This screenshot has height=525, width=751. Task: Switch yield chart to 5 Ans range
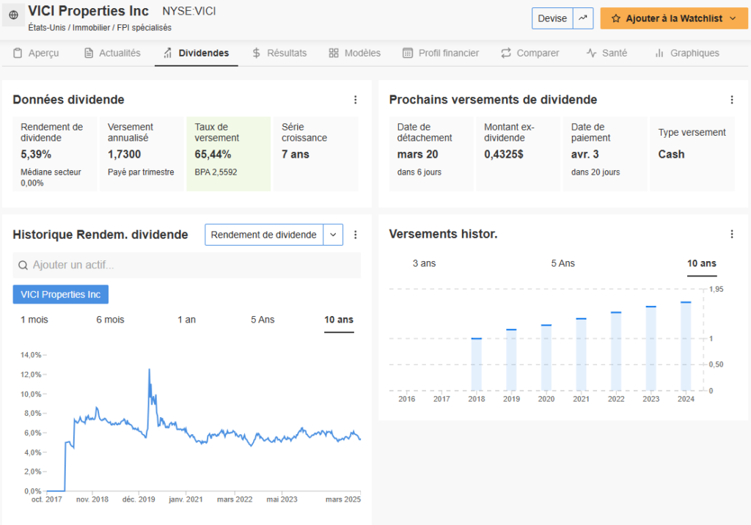pos(263,320)
